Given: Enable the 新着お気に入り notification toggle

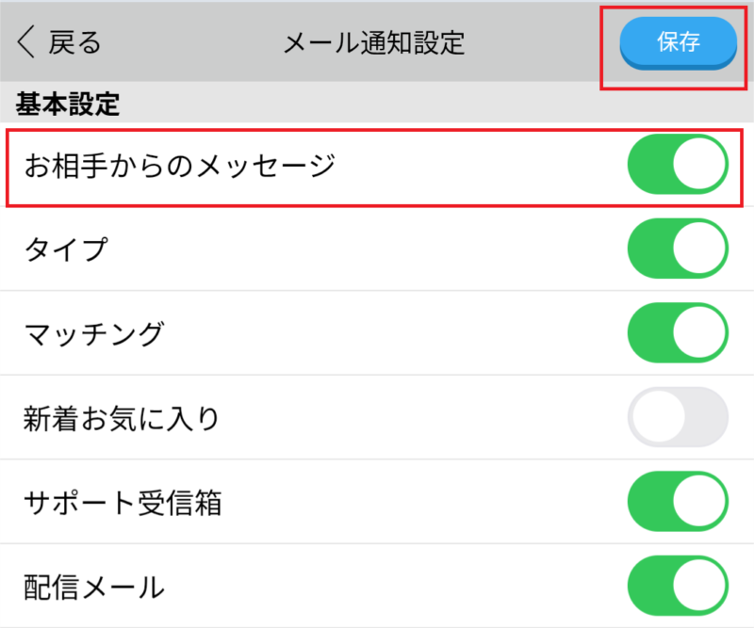Looking at the screenshot, I should 678,417.
